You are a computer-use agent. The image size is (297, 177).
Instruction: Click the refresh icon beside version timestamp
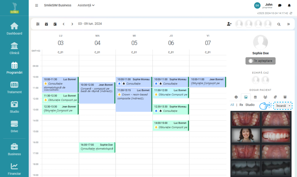pos(291,13)
